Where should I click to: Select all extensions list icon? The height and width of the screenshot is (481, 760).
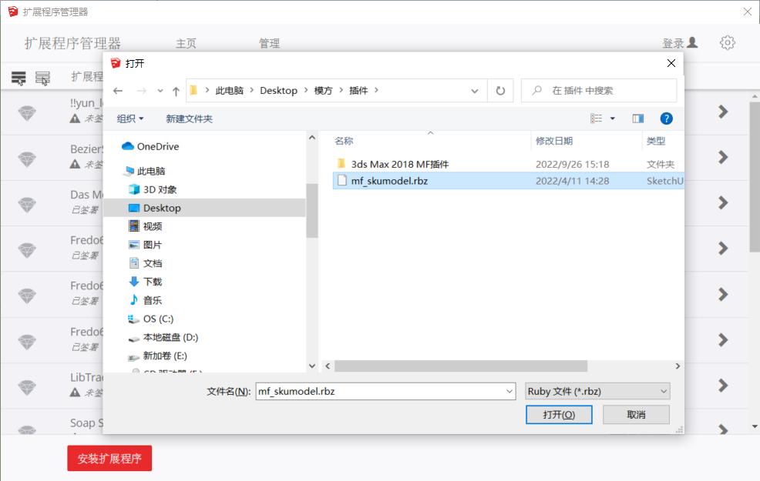point(19,78)
